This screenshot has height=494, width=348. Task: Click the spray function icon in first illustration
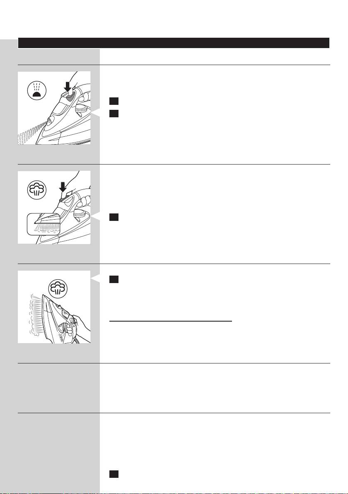tap(37, 91)
